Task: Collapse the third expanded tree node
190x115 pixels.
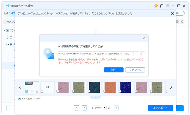Action: [8, 45]
